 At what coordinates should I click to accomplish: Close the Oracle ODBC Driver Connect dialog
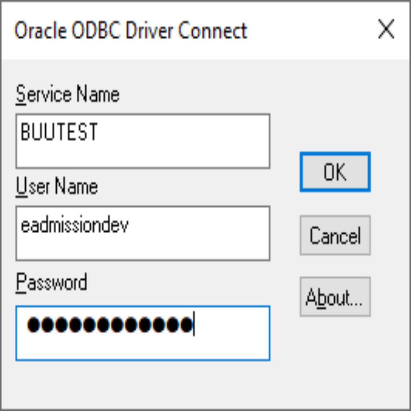(x=386, y=31)
